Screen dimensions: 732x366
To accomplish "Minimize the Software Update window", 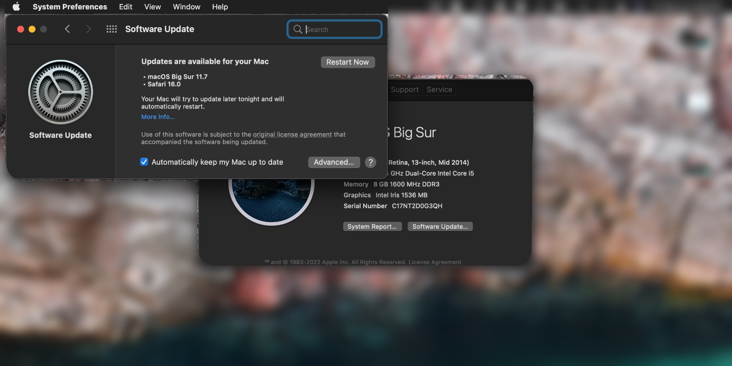I will 32,29.
